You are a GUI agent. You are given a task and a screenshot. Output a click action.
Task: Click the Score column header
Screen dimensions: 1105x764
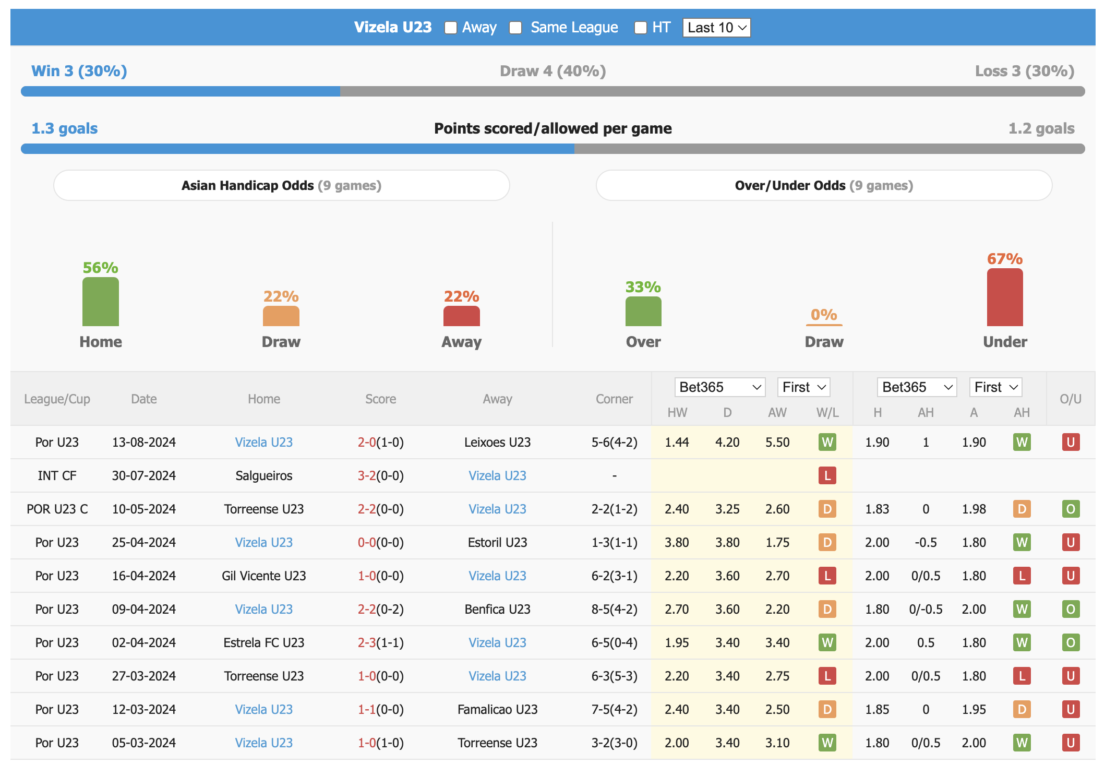[x=381, y=399]
